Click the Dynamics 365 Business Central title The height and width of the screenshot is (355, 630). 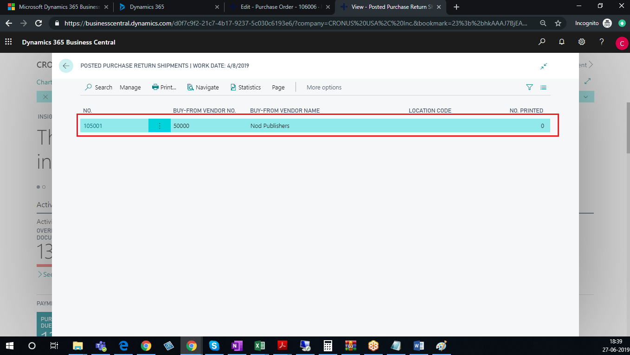(69, 42)
